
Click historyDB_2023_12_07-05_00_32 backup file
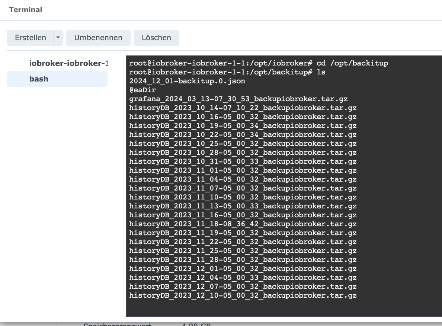pos(243,287)
